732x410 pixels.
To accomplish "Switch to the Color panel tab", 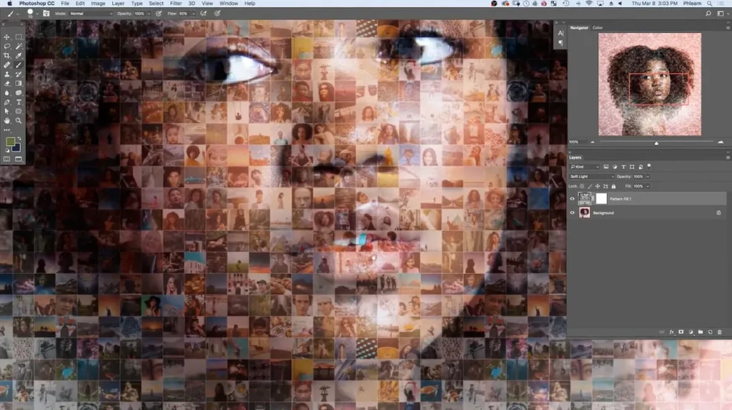I will [598, 28].
